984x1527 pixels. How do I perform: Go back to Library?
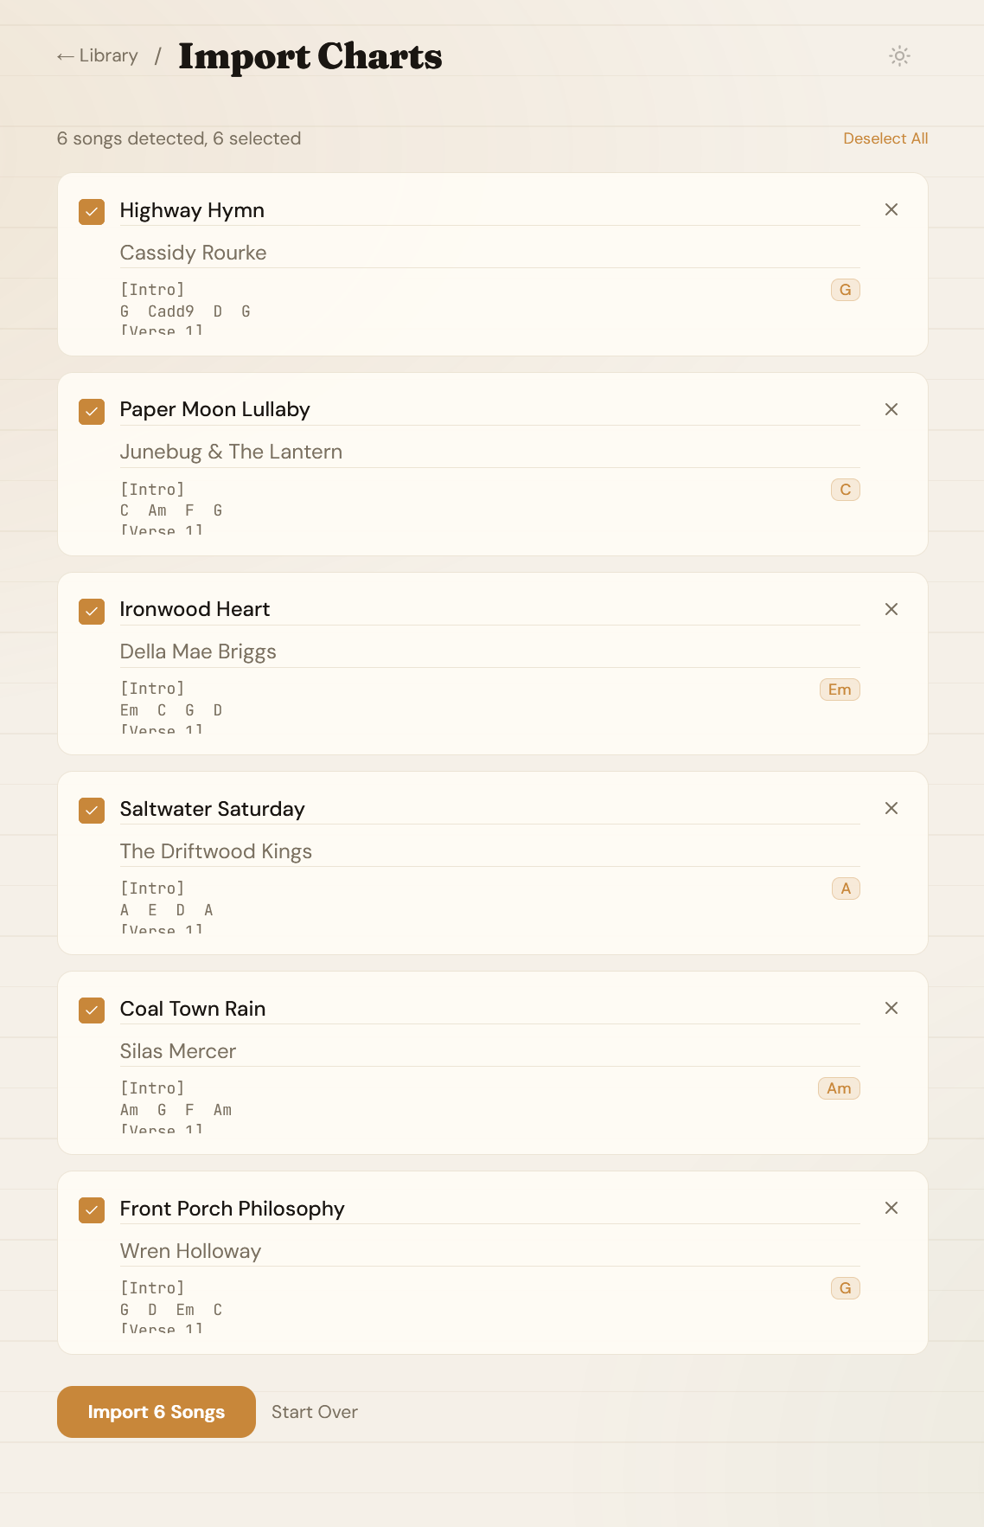98,56
